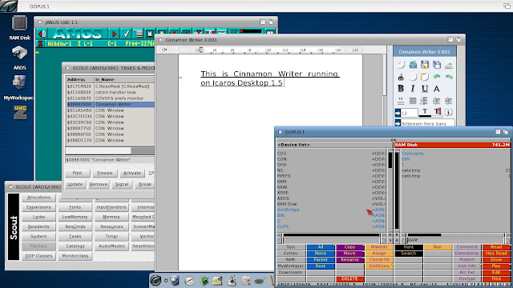Click the green Redo arrow icon

[x=449, y=77]
